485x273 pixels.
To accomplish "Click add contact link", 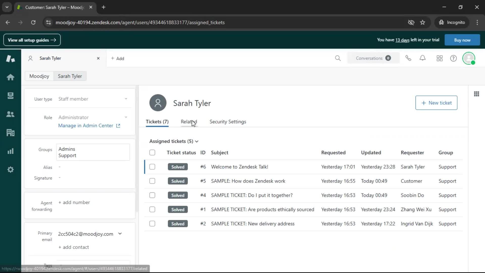I will (x=74, y=247).
